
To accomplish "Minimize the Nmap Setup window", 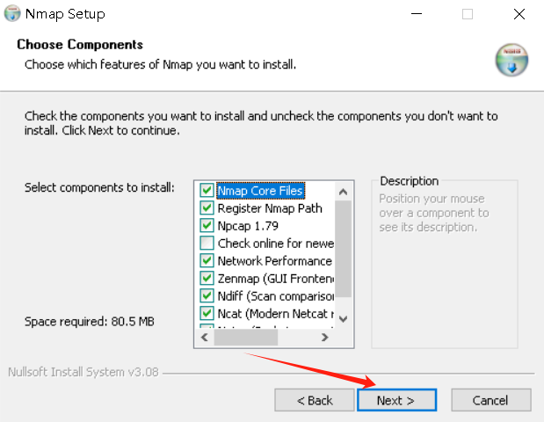I will (417, 14).
